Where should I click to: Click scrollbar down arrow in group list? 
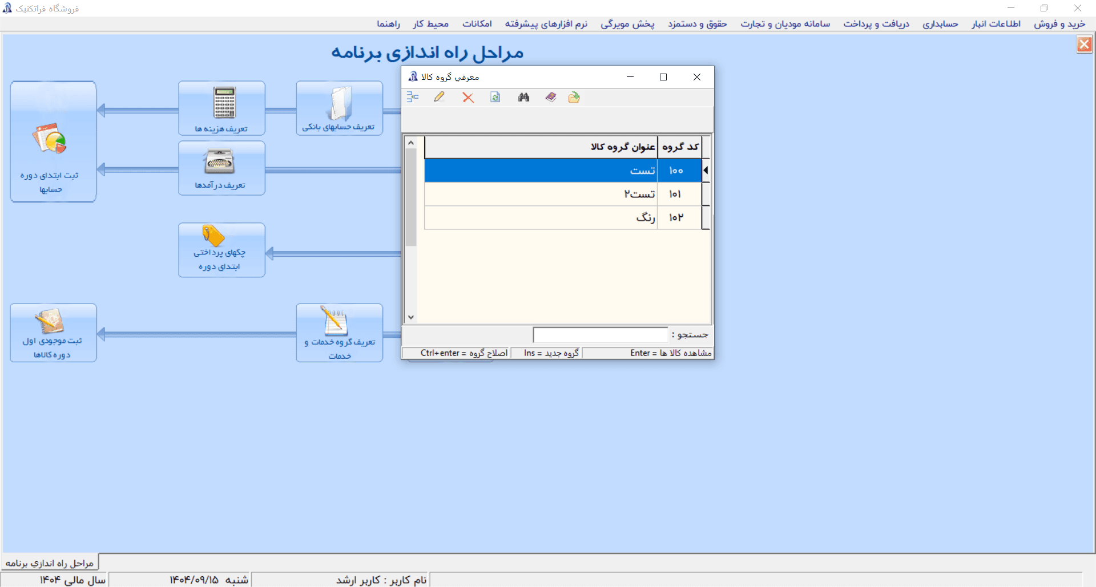411,317
